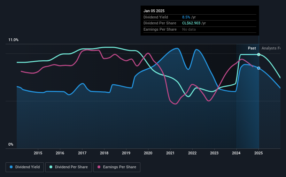
Task: Click the 0% y-axis label
Action: pos(11,144)
